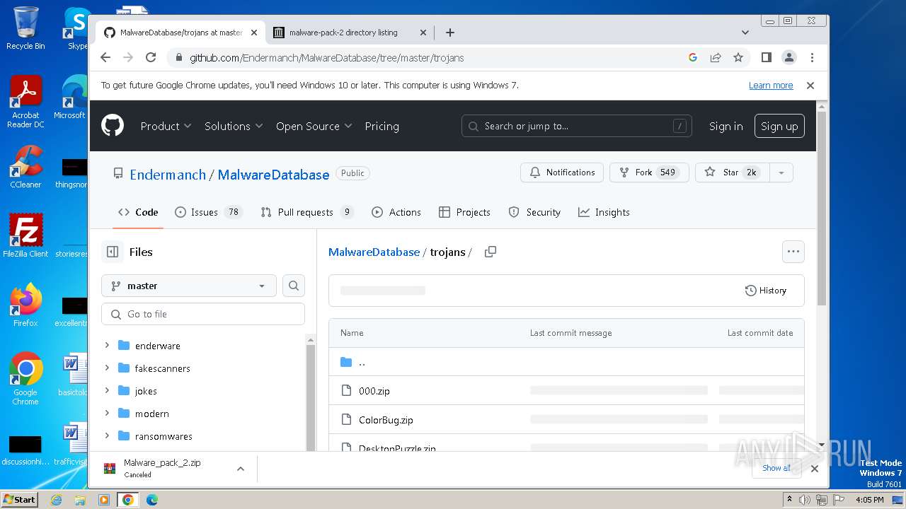906x509 pixels.
Task: Open Chrome side panel icon
Action: (766, 58)
